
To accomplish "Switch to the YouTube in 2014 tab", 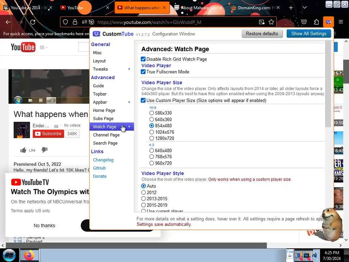I will click(28, 8).
